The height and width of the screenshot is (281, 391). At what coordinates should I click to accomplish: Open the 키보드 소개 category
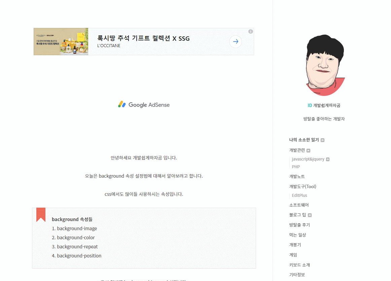coord(299,265)
